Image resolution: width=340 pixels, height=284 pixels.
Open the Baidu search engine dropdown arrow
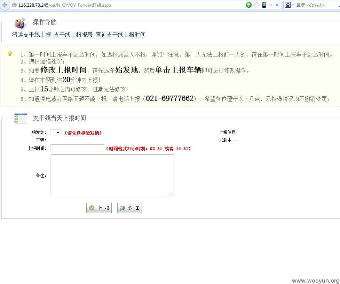pos(293,5)
